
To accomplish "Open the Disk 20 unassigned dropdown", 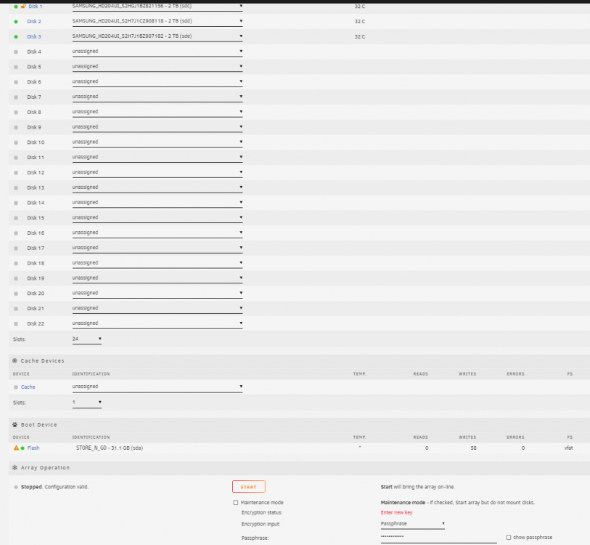I will [x=157, y=293].
